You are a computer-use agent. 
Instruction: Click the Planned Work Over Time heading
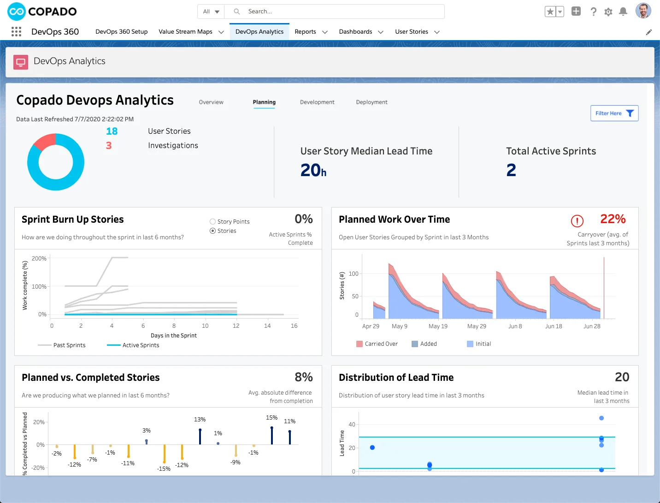[x=394, y=219]
